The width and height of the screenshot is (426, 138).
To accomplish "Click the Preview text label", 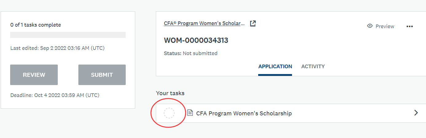I will pos(385,26).
